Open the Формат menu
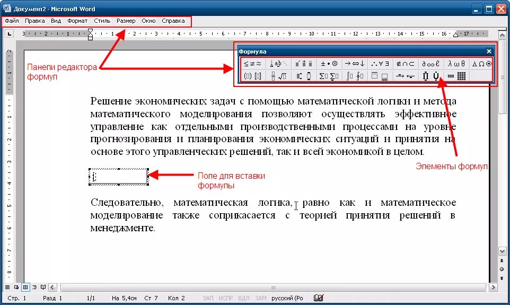Screen dimensions: 510x305 (77, 21)
